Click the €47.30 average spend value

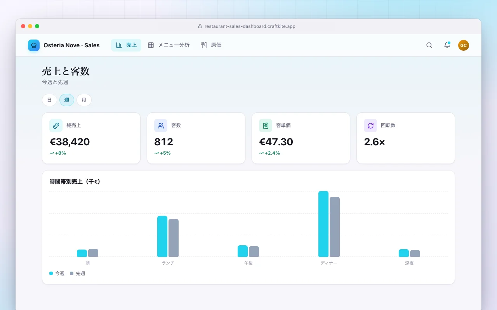click(x=276, y=142)
